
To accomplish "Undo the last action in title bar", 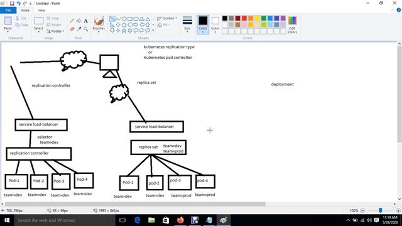I will tap(18, 3).
